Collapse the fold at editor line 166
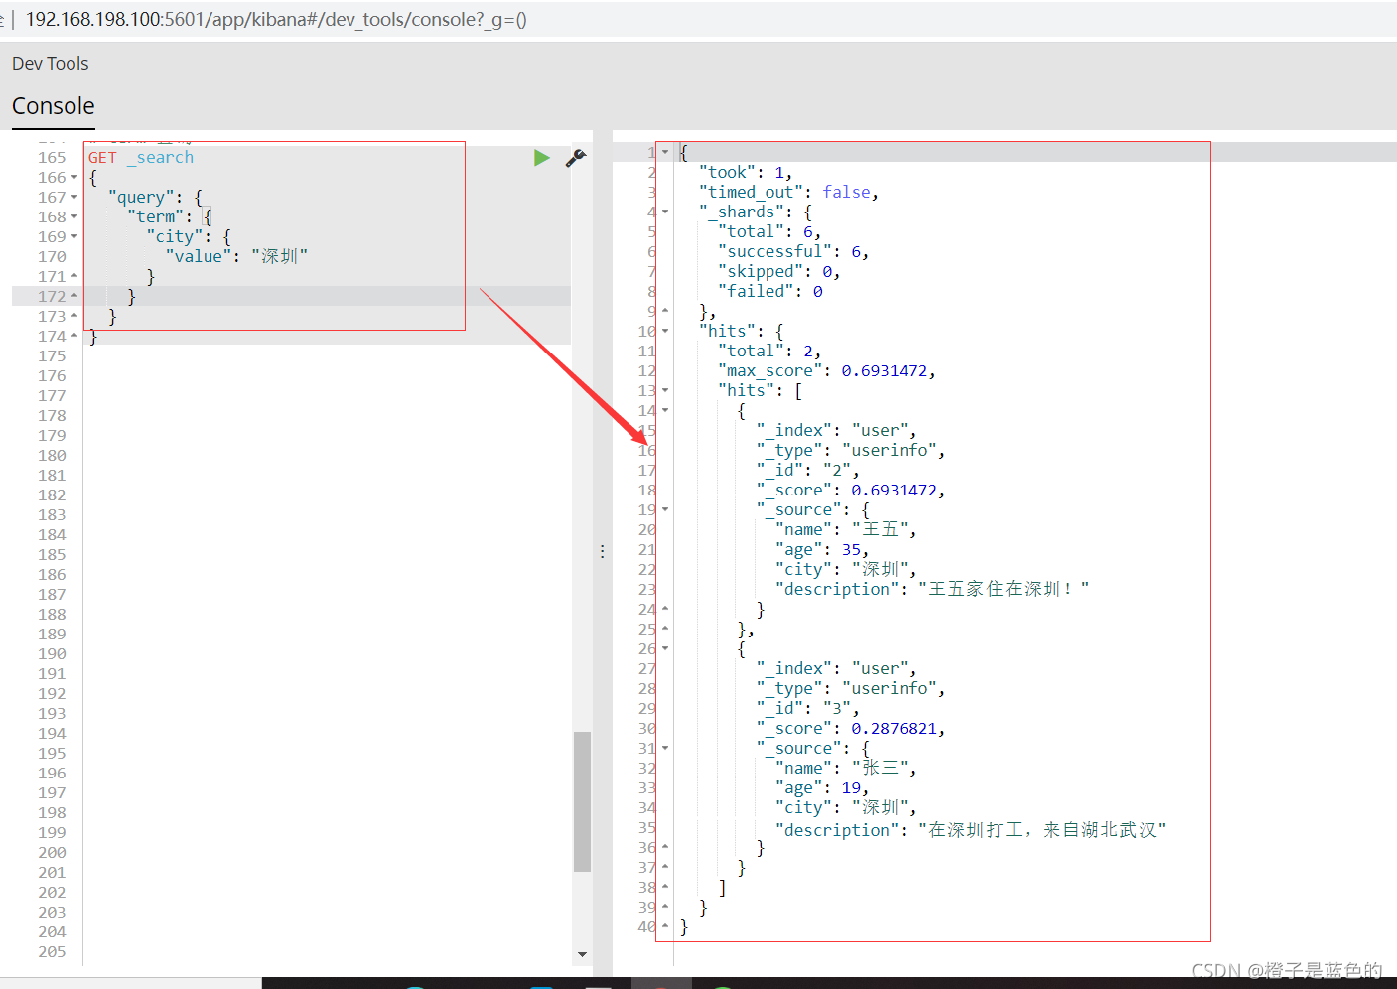This screenshot has width=1397, height=989. pyautogui.click(x=74, y=178)
